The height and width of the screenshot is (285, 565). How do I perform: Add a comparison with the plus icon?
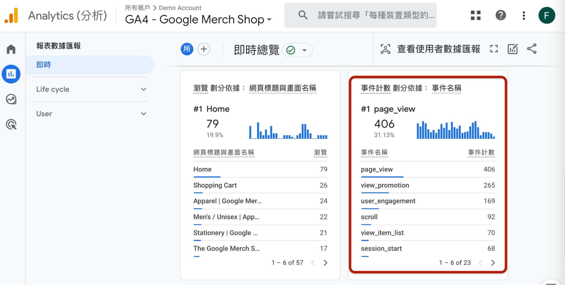click(x=204, y=49)
